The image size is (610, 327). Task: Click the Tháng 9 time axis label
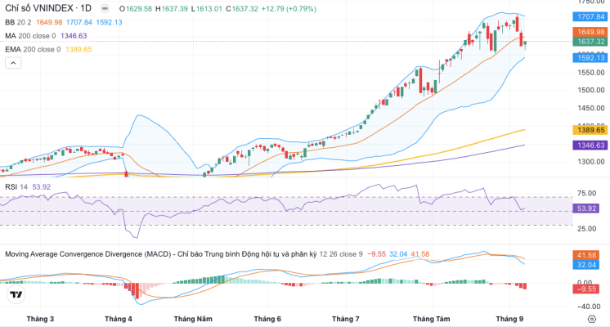click(x=509, y=319)
